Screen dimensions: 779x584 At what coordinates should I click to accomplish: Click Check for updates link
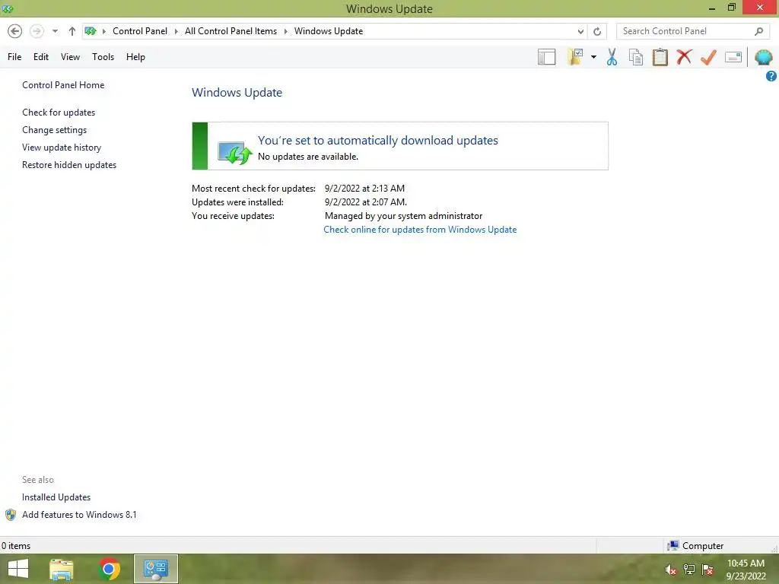click(x=59, y=113)
